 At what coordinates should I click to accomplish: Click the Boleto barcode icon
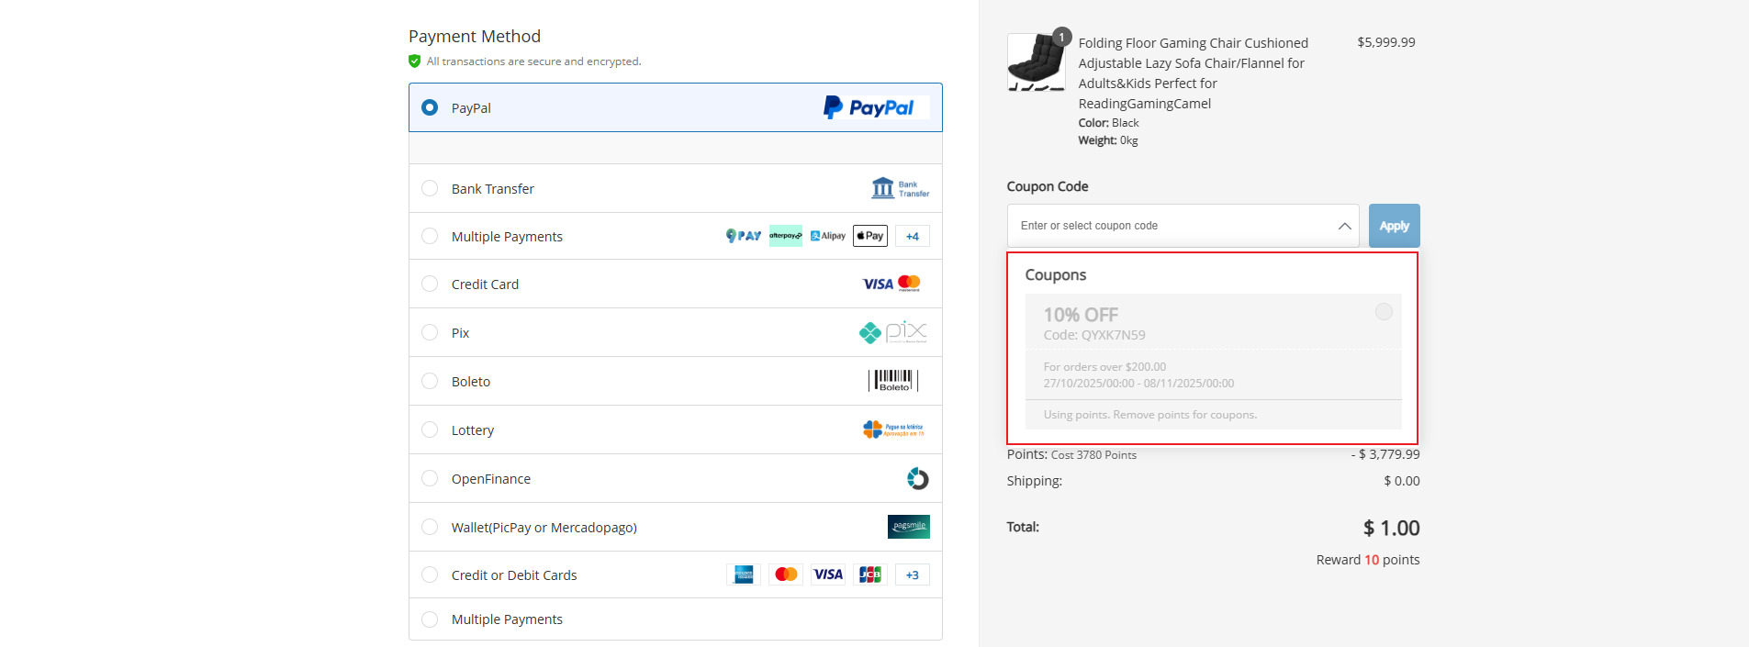pyautogui.click(x=892, y=381)
